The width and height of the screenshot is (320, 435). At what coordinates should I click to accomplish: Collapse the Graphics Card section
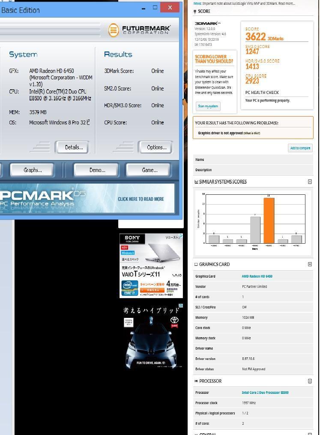click(310, 264)
